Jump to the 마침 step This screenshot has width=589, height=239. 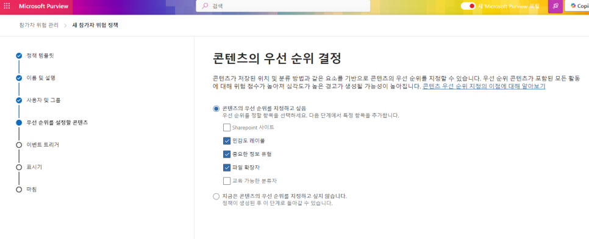[32, 189]
